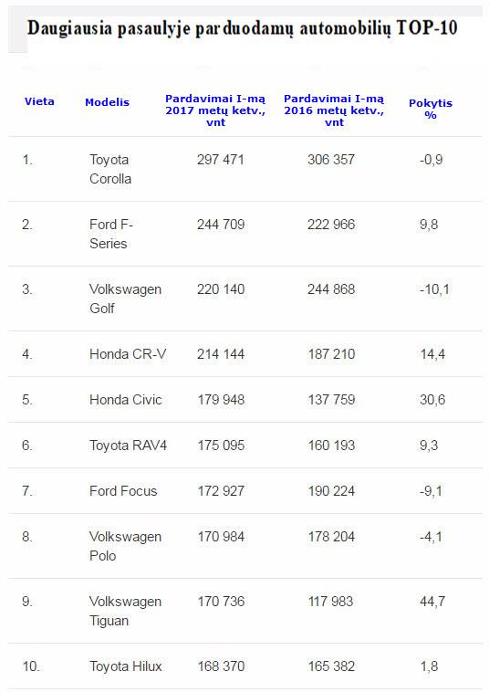Image resolution: width=489 pixels, height=692 pixels.
Task: Select the 44,7 percent change value
Action: [432, 601]
